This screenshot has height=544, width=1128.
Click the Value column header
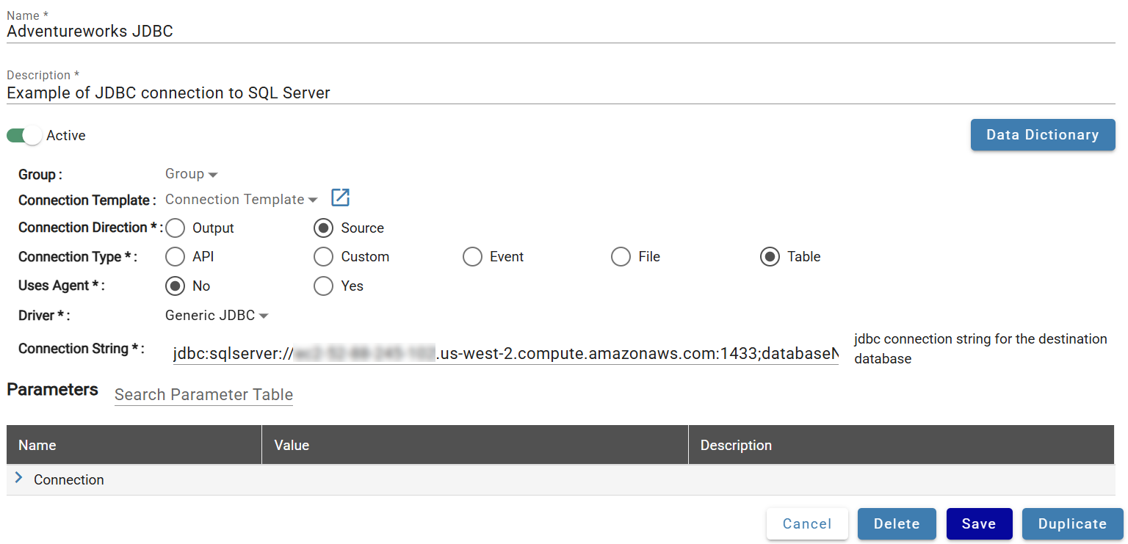pyautogui.click(x=475, y=445)
